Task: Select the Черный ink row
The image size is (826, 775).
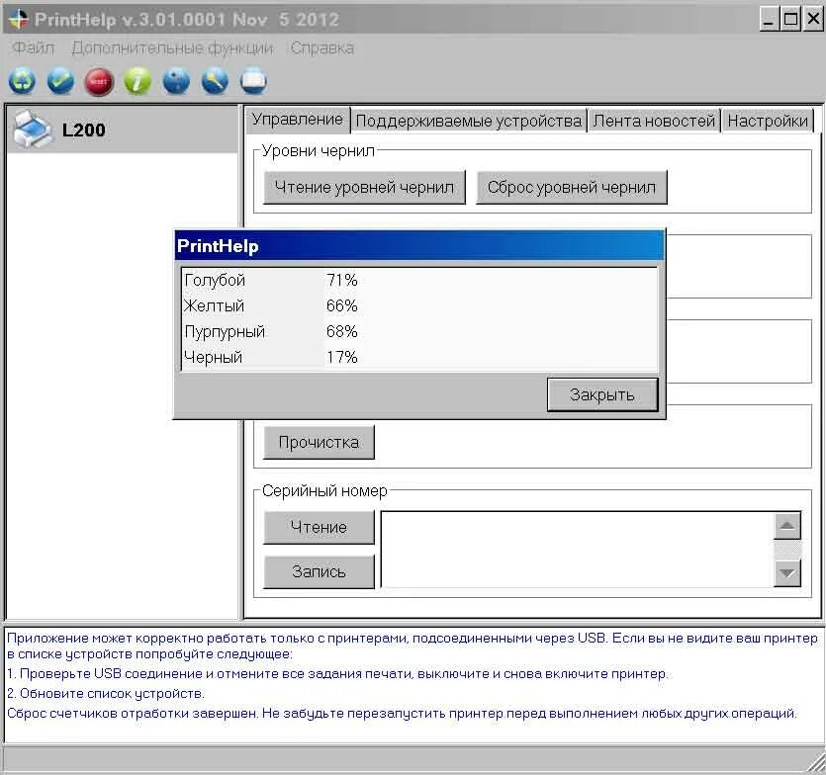Action: click(418, 358)
